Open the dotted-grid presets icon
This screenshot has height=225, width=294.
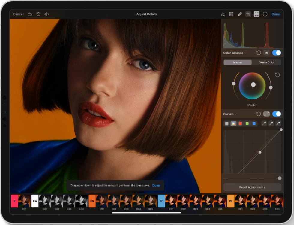tap(231, 14)
